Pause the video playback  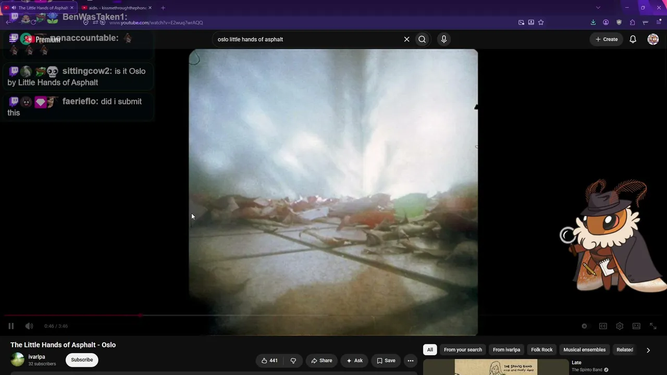coord(11,326)
